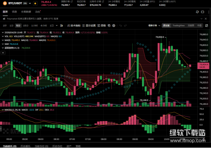The height and width of the screenshot is (148, 211).
Task: Select the 原生版 chart mode
Action: click(166, 25)
